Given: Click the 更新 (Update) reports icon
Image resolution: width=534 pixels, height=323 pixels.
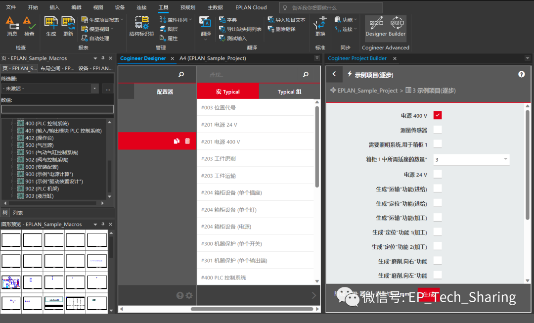Looking at the screenshot, I should pos(68,26).
